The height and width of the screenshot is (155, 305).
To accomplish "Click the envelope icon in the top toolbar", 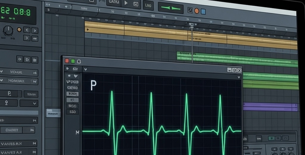I will click(136, 4).
